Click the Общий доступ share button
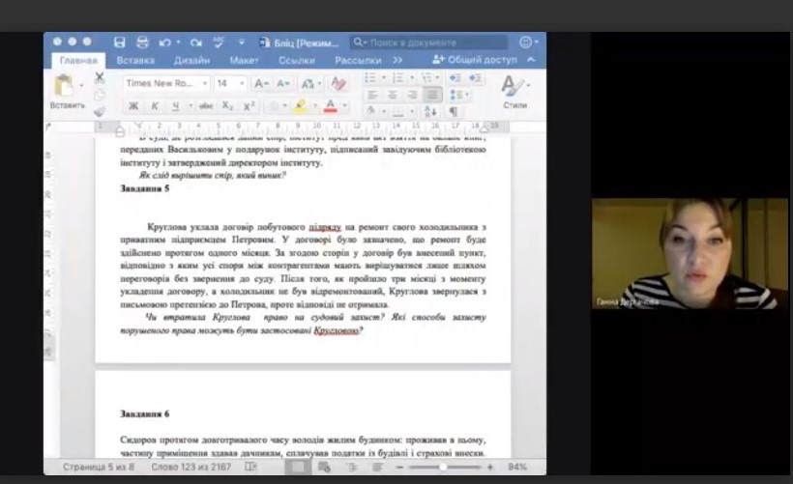Viewport: 793px width, 484px height. click(x=476, y=60)
